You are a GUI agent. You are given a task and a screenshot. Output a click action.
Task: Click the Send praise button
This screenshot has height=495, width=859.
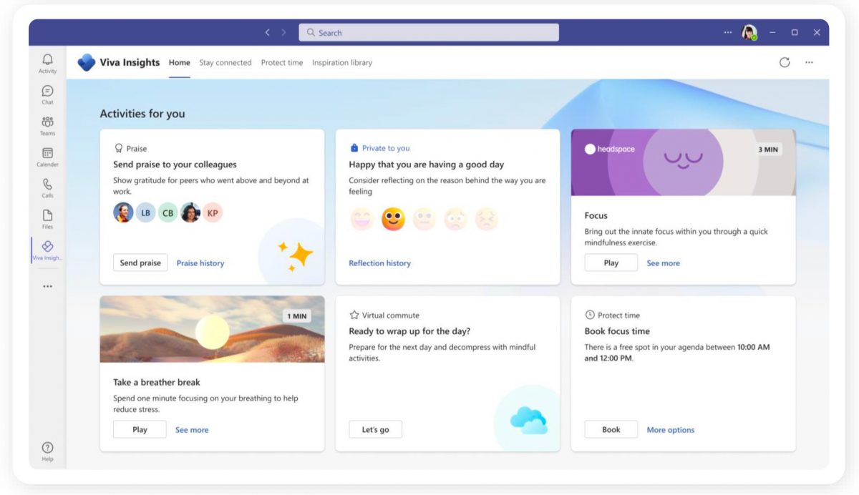140,263
